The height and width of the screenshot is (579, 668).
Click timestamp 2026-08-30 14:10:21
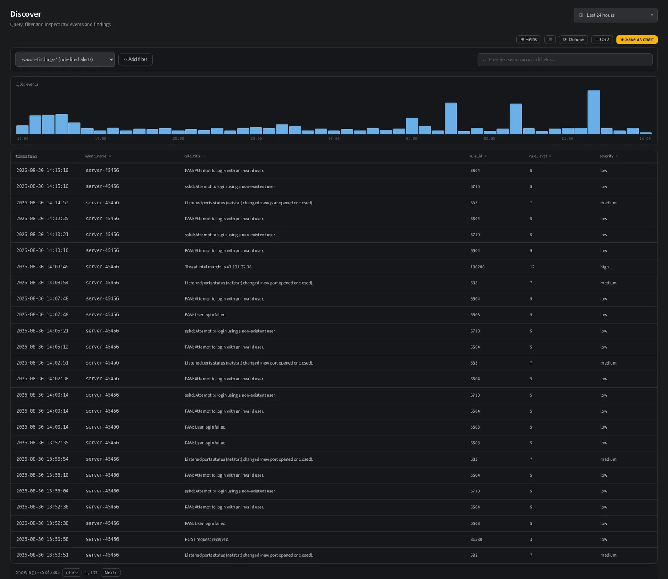pyautogui.click(x=42, y=235)
